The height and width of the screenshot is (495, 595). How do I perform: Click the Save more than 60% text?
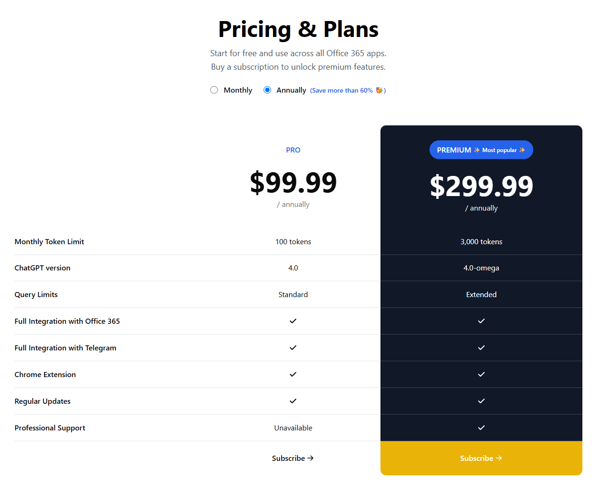343,90
